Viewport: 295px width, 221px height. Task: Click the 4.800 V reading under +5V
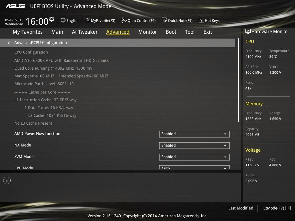pyautogui.click(x=275, y=165)
